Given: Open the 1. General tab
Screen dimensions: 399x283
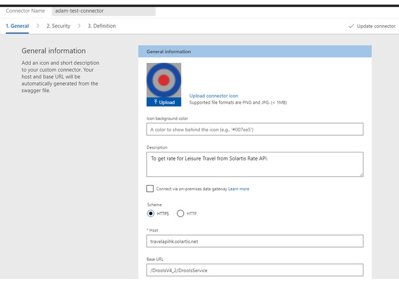Looking at the screenshot, I should [x=17, y=26].
